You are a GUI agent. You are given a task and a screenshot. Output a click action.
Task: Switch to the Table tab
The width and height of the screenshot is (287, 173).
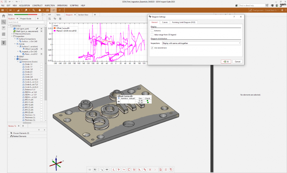click(58, 15)
